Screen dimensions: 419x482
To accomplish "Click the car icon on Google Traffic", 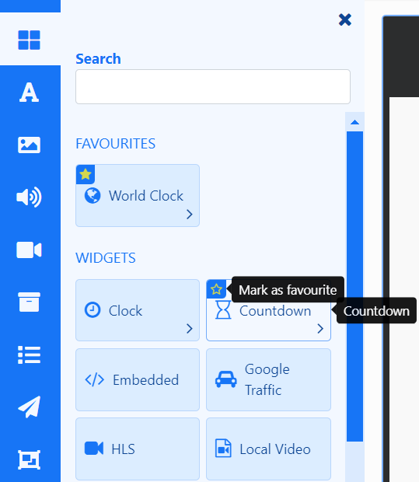I will tap(226, 379).
